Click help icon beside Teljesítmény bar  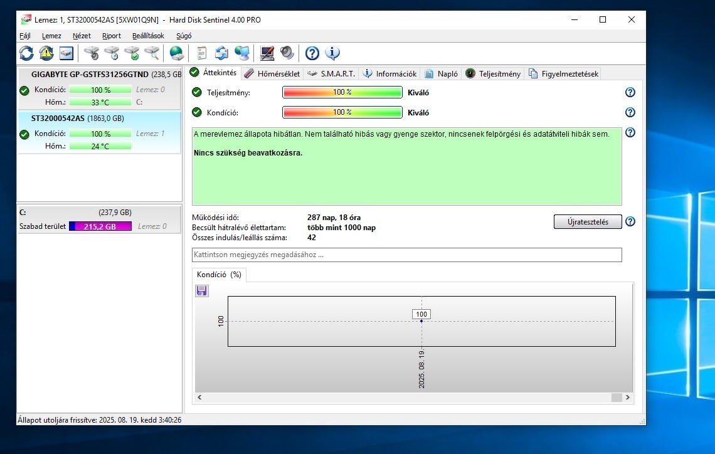[630, 93]
